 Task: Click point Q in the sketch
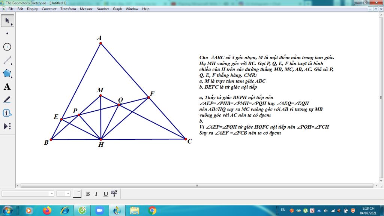(119, 105)
